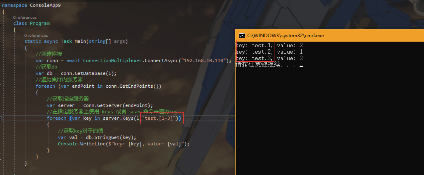Click the 'Main' method name
The height and width of the screenshot is (175, 424).
[80, 41]
